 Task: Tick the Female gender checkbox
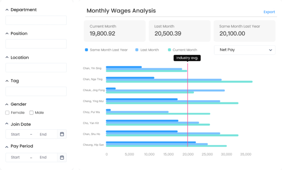click(8, 113)
